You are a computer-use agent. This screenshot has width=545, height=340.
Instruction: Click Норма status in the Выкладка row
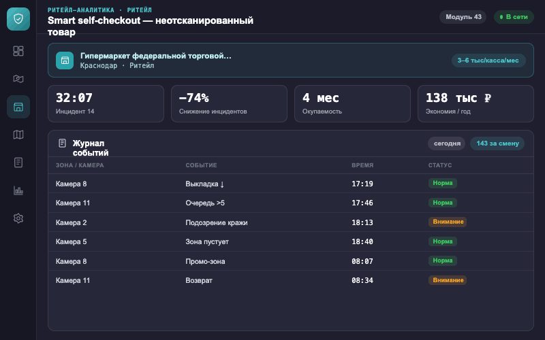click(442, 183)
